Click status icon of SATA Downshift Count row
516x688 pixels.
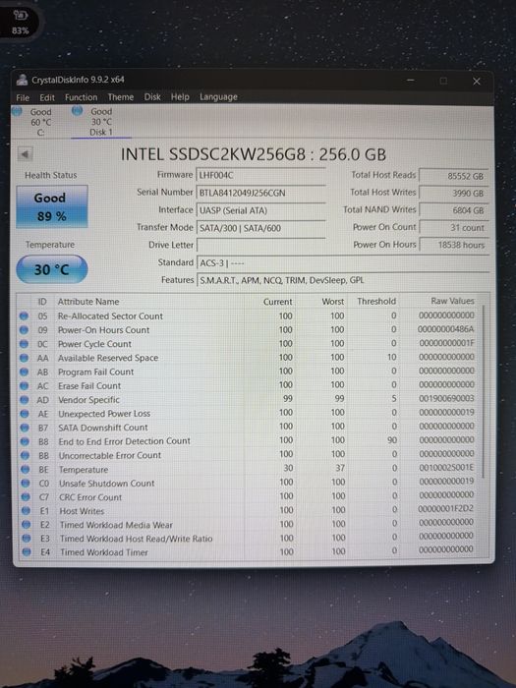[x=25, y=428]
